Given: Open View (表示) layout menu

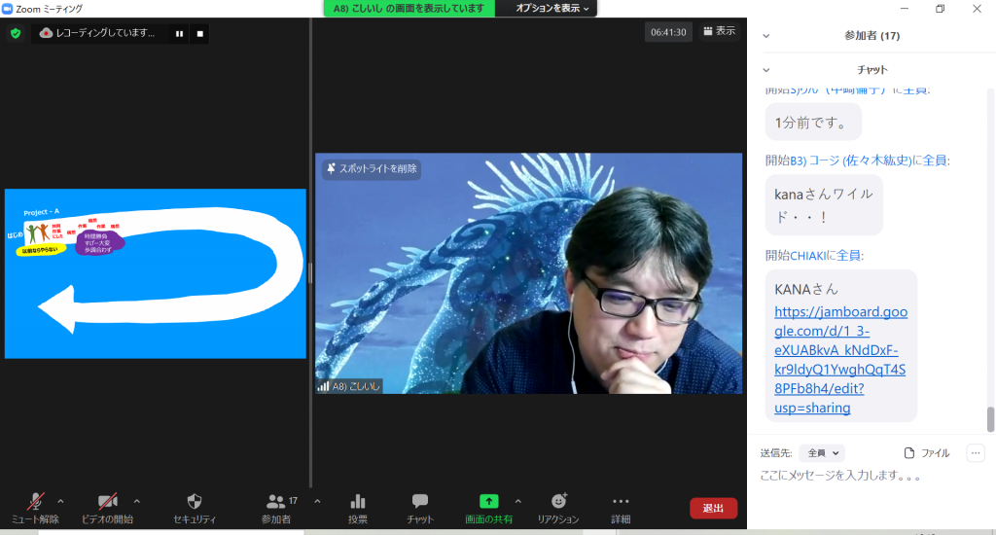Looking at the screenshot, I should pos(719,31).
